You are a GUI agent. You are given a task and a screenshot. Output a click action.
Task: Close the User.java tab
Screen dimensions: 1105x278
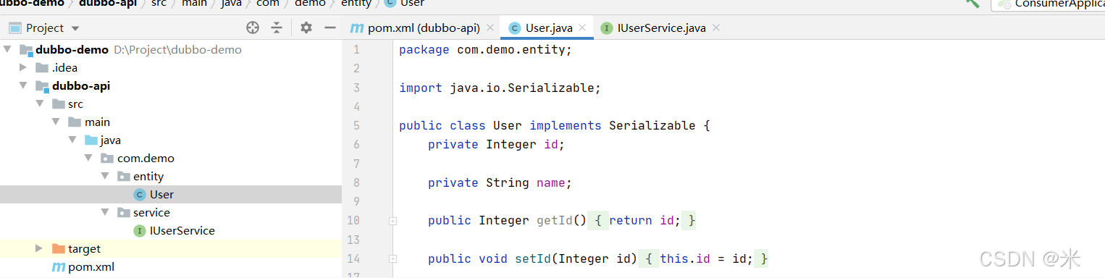pos(583,28)
